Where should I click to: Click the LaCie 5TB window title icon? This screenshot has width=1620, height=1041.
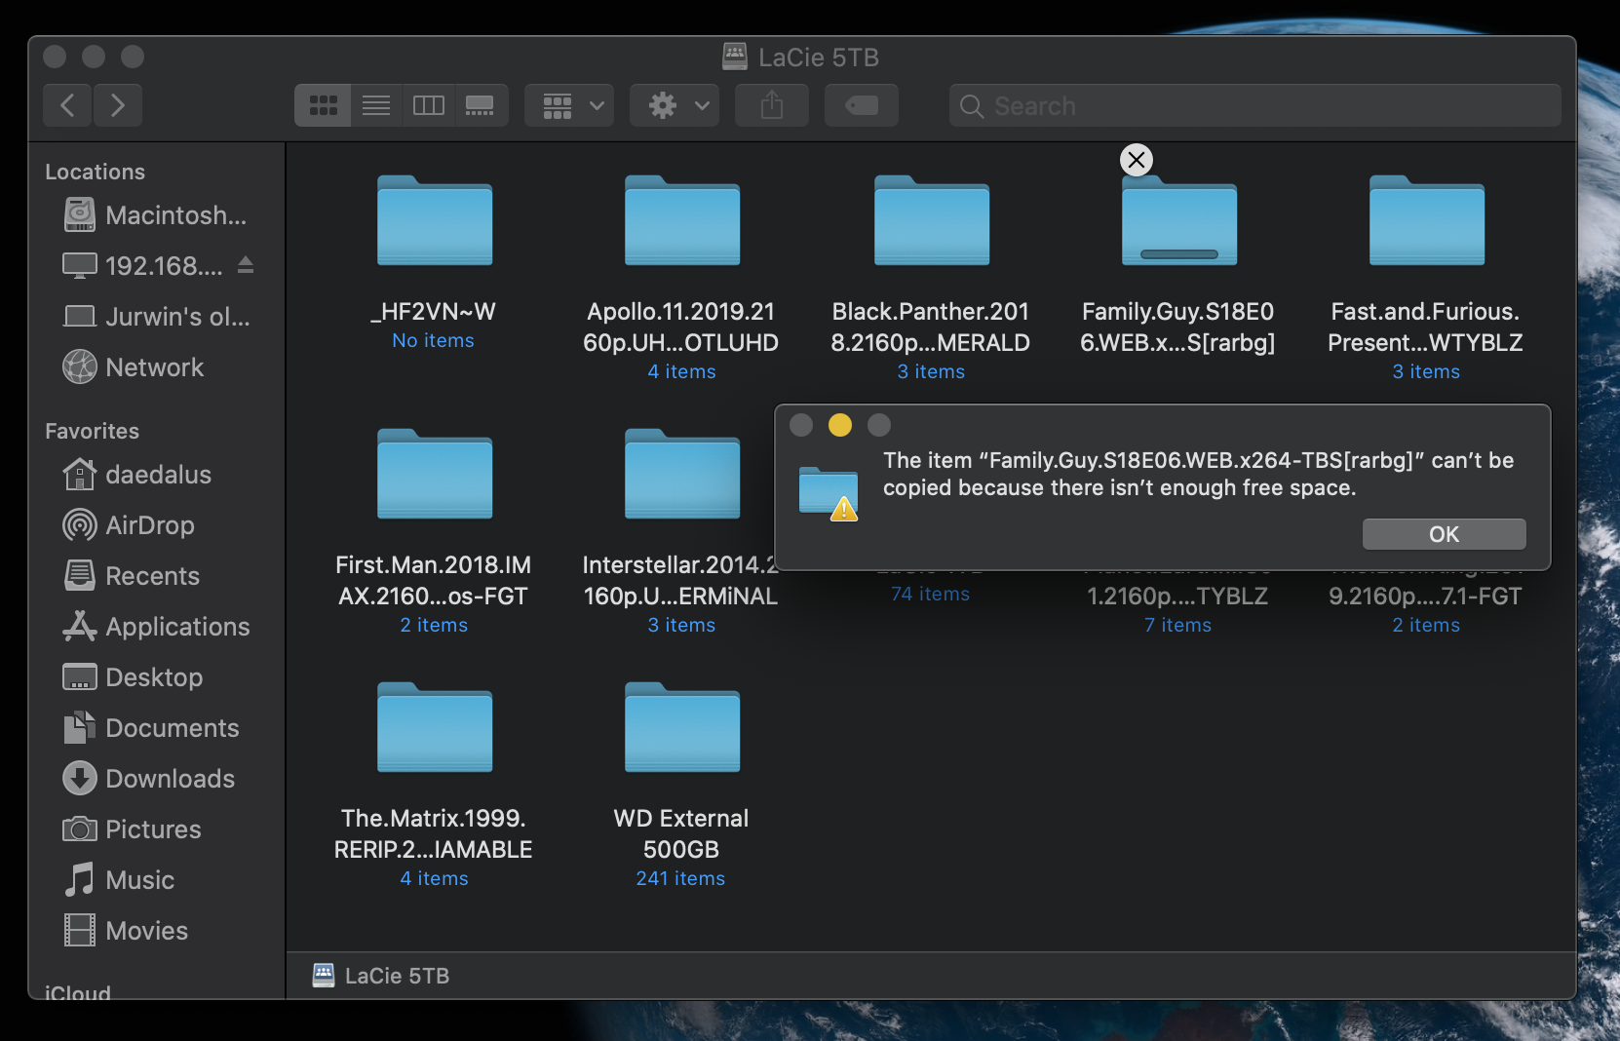coord(735,57)
